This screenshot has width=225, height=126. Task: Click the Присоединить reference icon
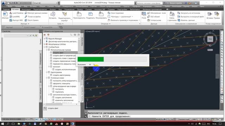click(x=79, y=15)
